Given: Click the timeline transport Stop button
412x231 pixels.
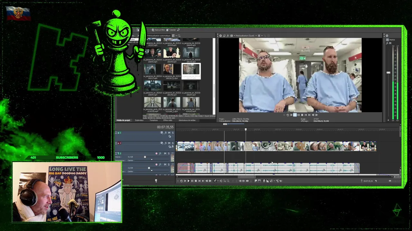Looking at the screenshot, I should 196,181.
